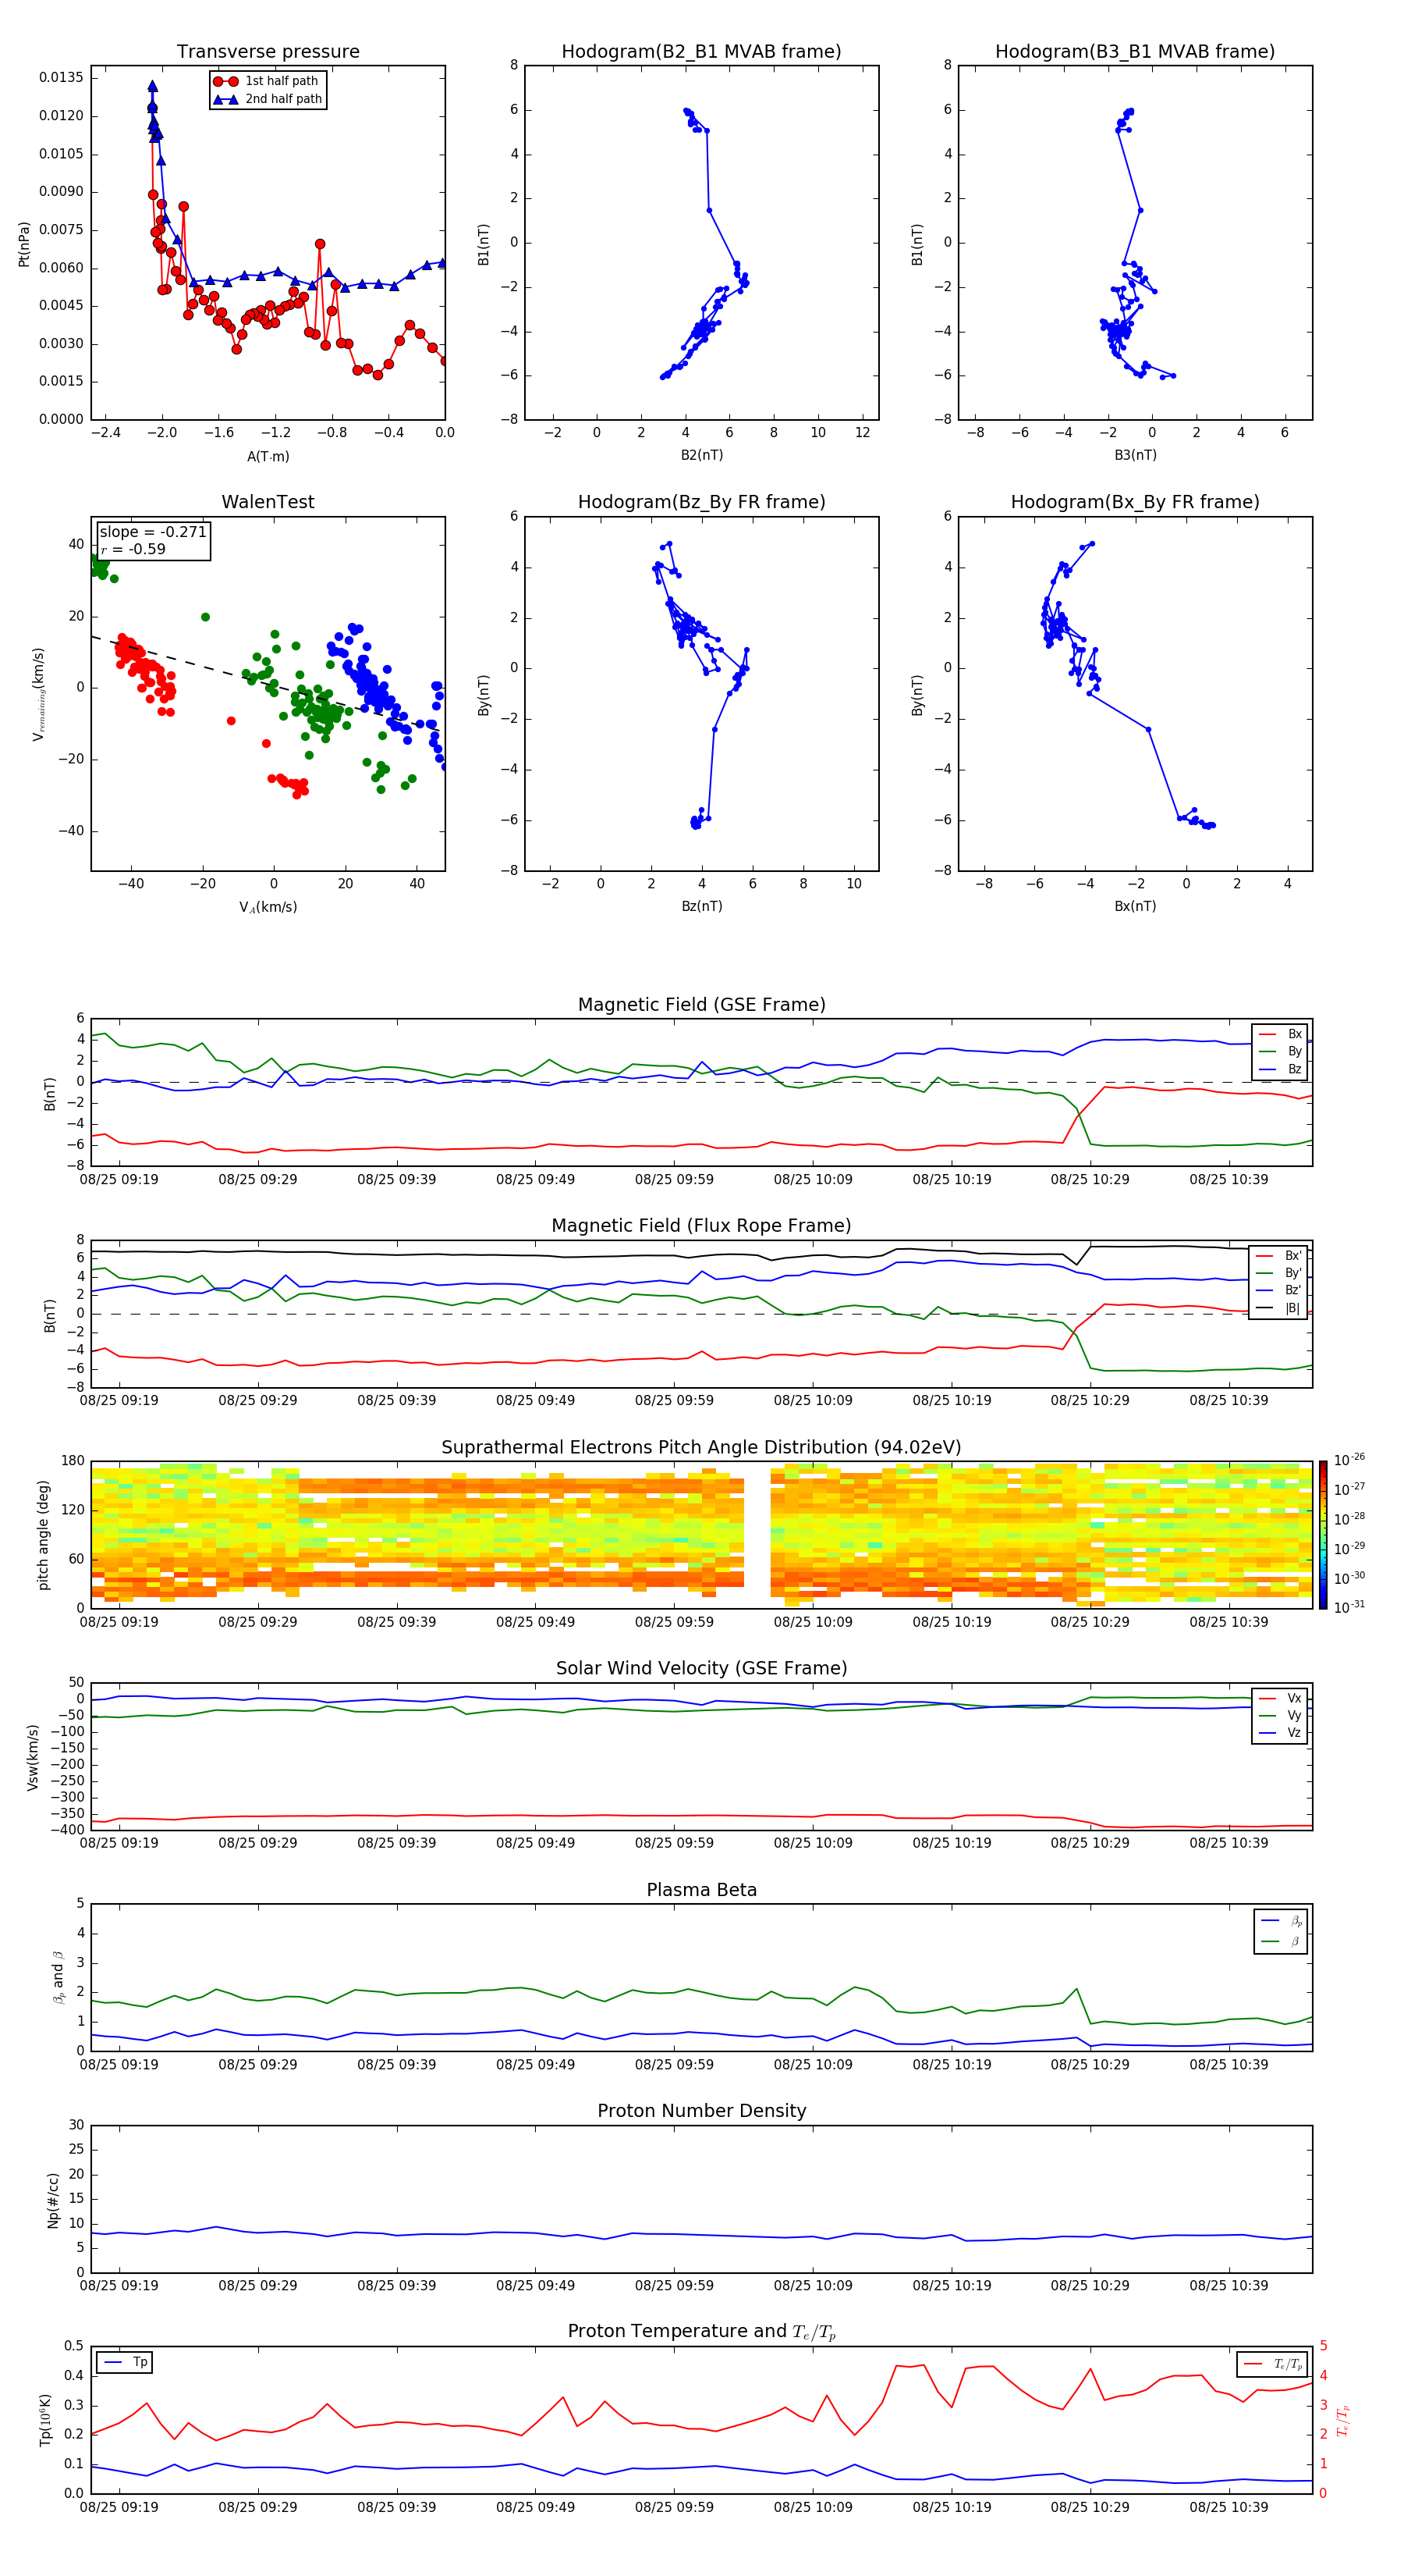
Task: Click the 'Hodogram(B3_B1 MVAB frame)' title
Action: (1135, 51)
